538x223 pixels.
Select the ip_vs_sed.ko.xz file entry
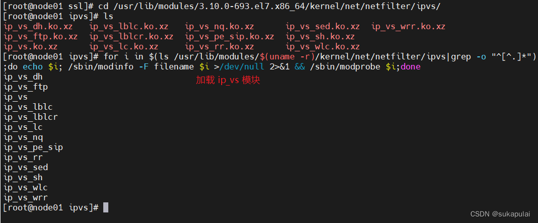click(x=323, y=26)
